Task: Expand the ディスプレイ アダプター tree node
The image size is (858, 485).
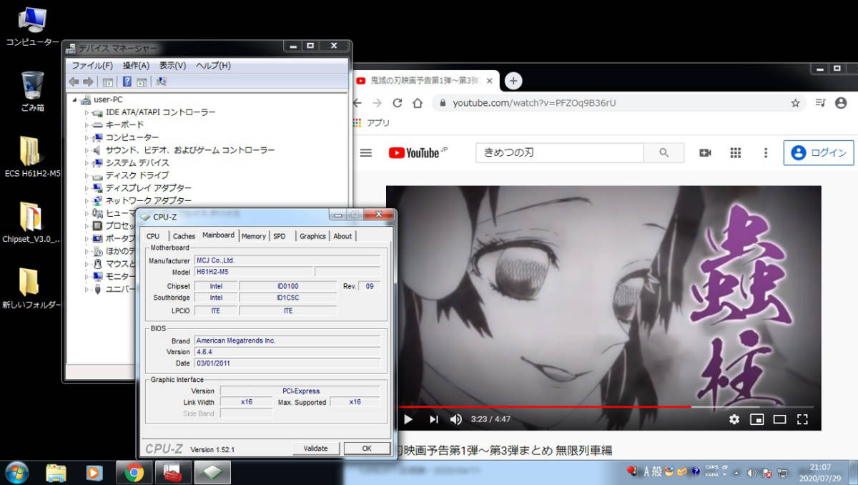Action: (87, 188)
